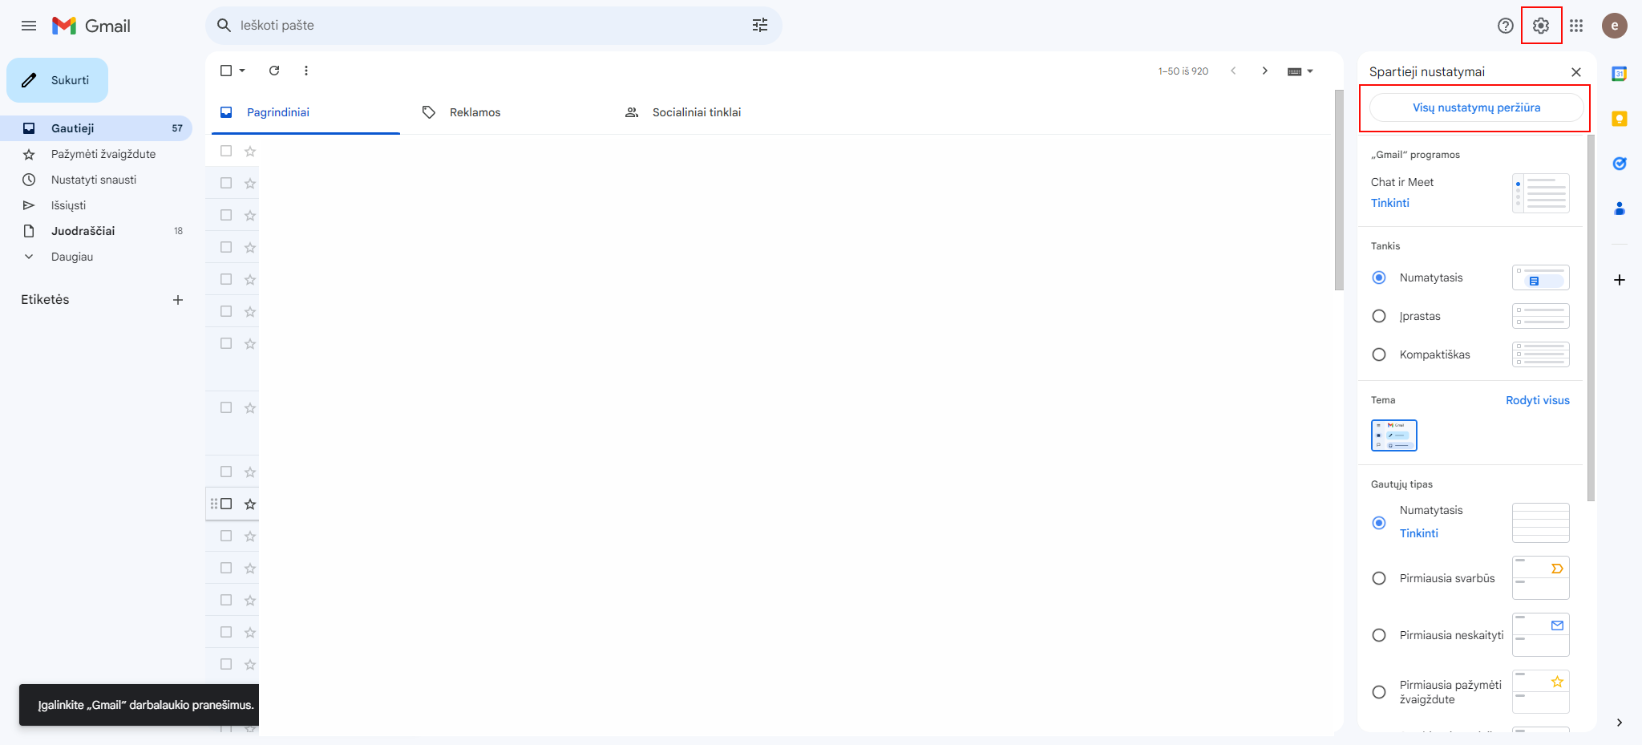Click Tinkinti under Chat ir Meet
This screenshot has height=745, width=1642.
point(1389,203)
